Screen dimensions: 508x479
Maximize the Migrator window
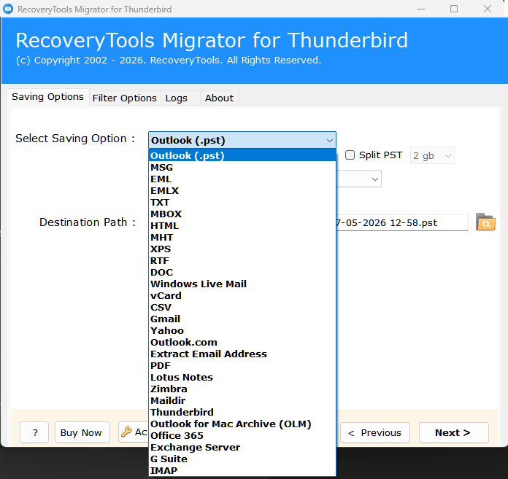click(x=454, y=9)
